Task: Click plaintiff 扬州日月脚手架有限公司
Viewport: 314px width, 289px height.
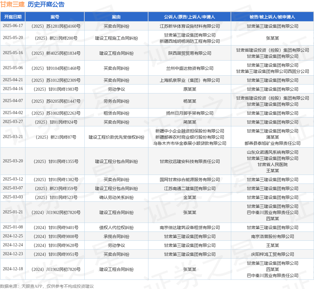Action: click(x=190, y=113)
